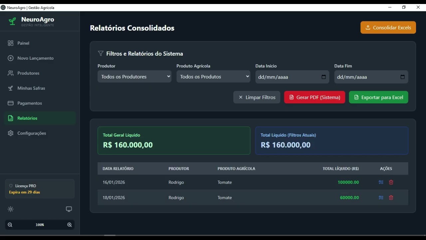426x240 pixels.
Task: Delete the 18/01/2026 report with trash icon
Action: pos(391,198)
